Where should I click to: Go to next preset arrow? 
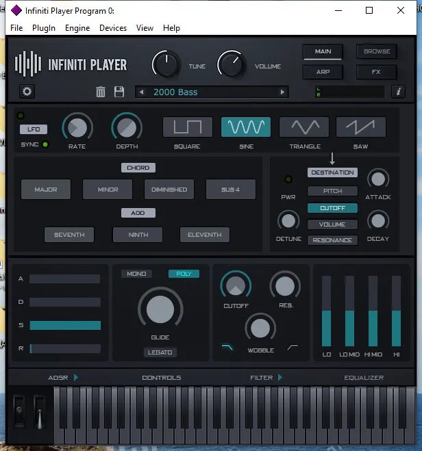coord(282,92)
